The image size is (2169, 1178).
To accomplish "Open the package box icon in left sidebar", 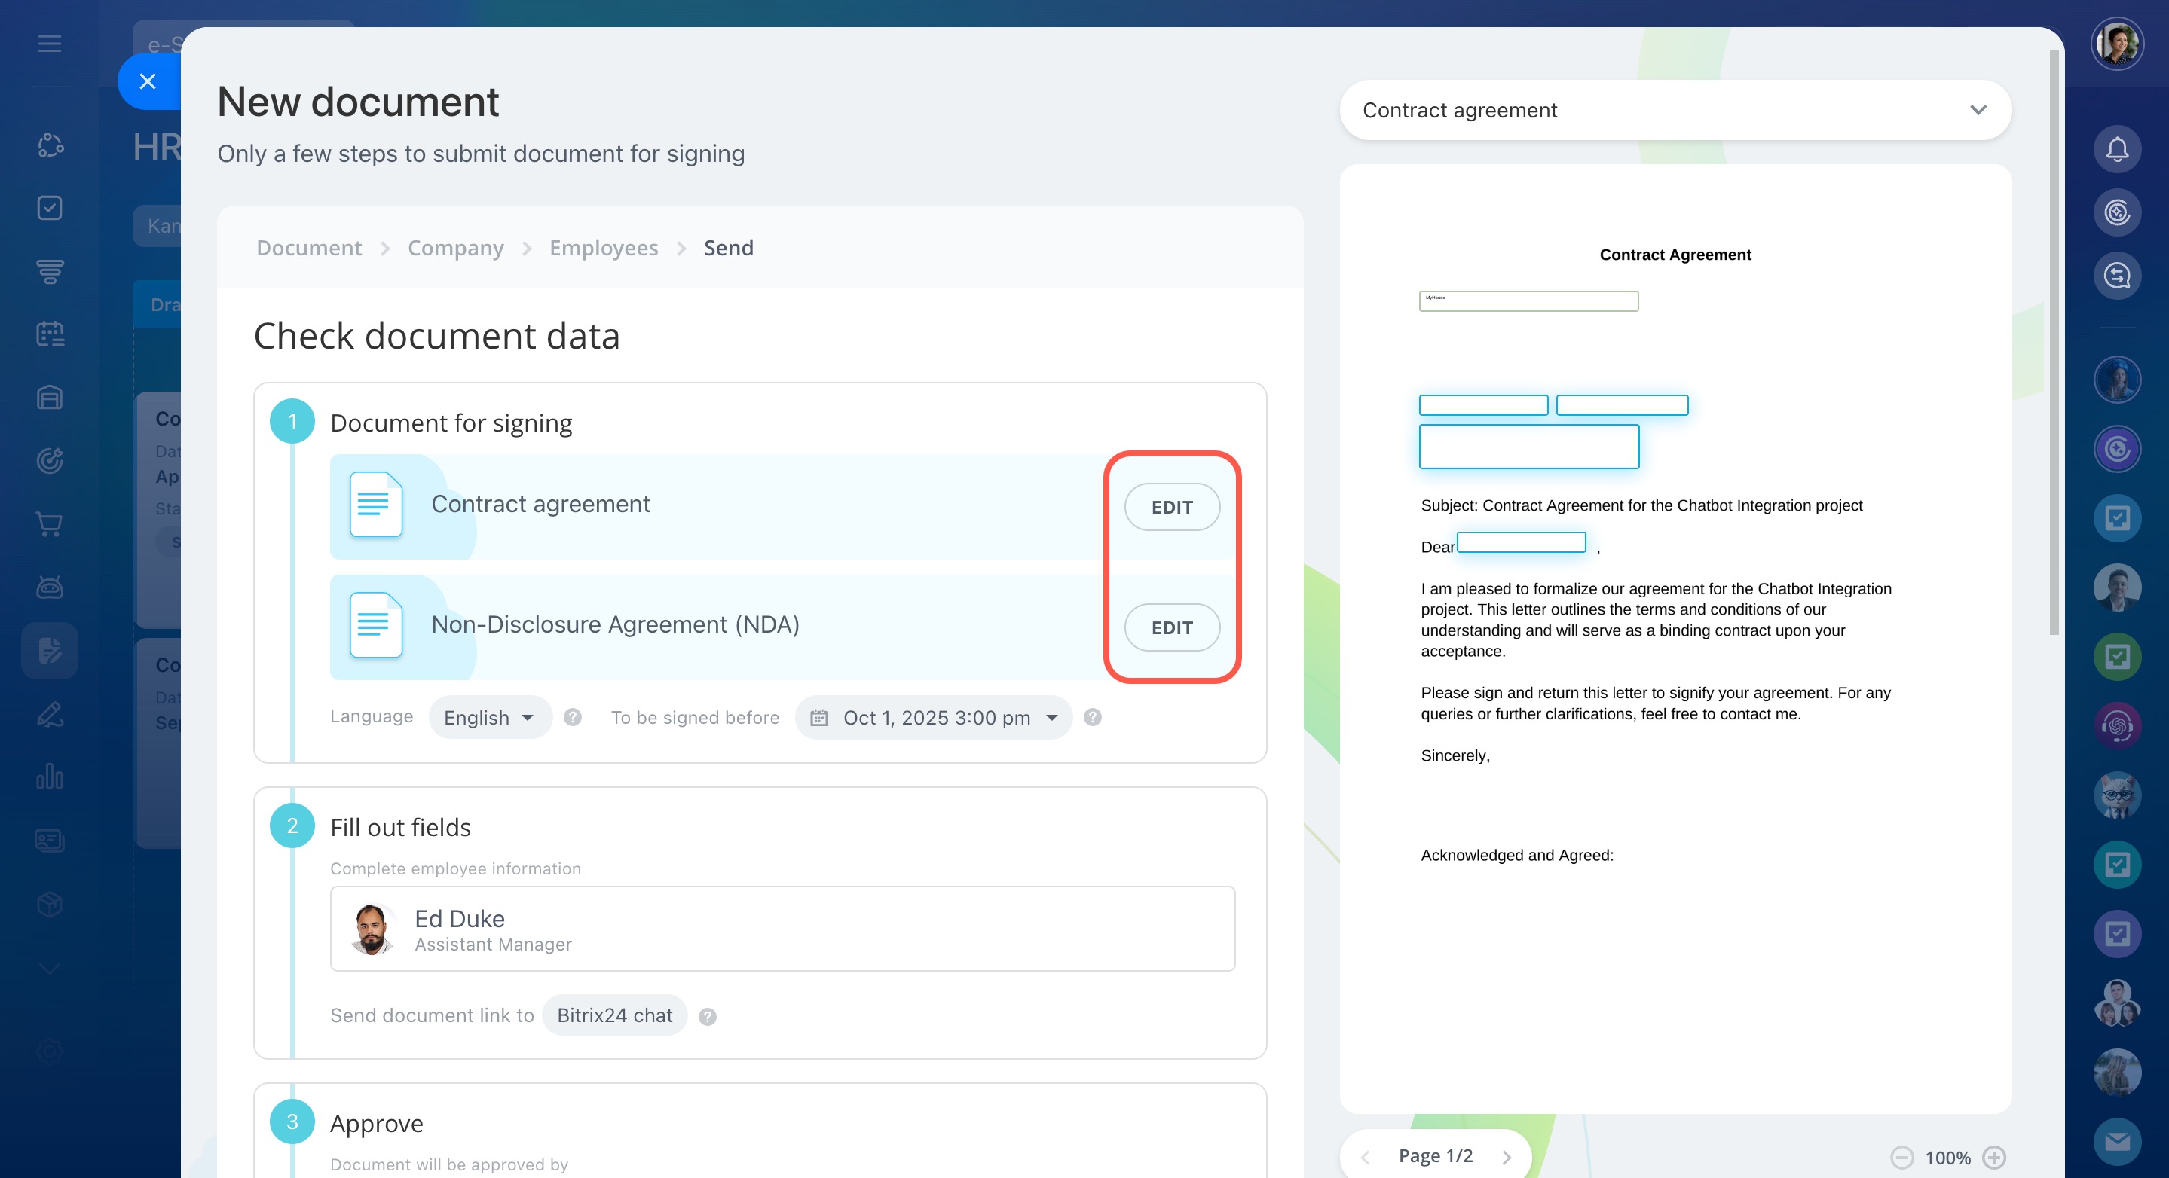I will tap(50, 905).
